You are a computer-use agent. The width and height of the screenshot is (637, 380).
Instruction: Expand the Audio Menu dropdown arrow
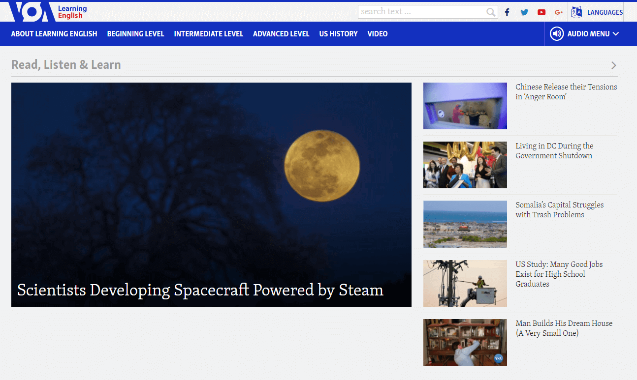pyautogui.click(x=616, y=34)
